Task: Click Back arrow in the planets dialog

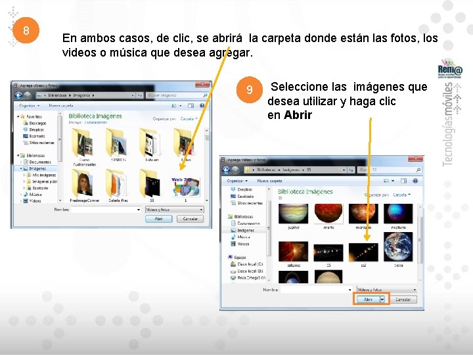Action: 226,170
